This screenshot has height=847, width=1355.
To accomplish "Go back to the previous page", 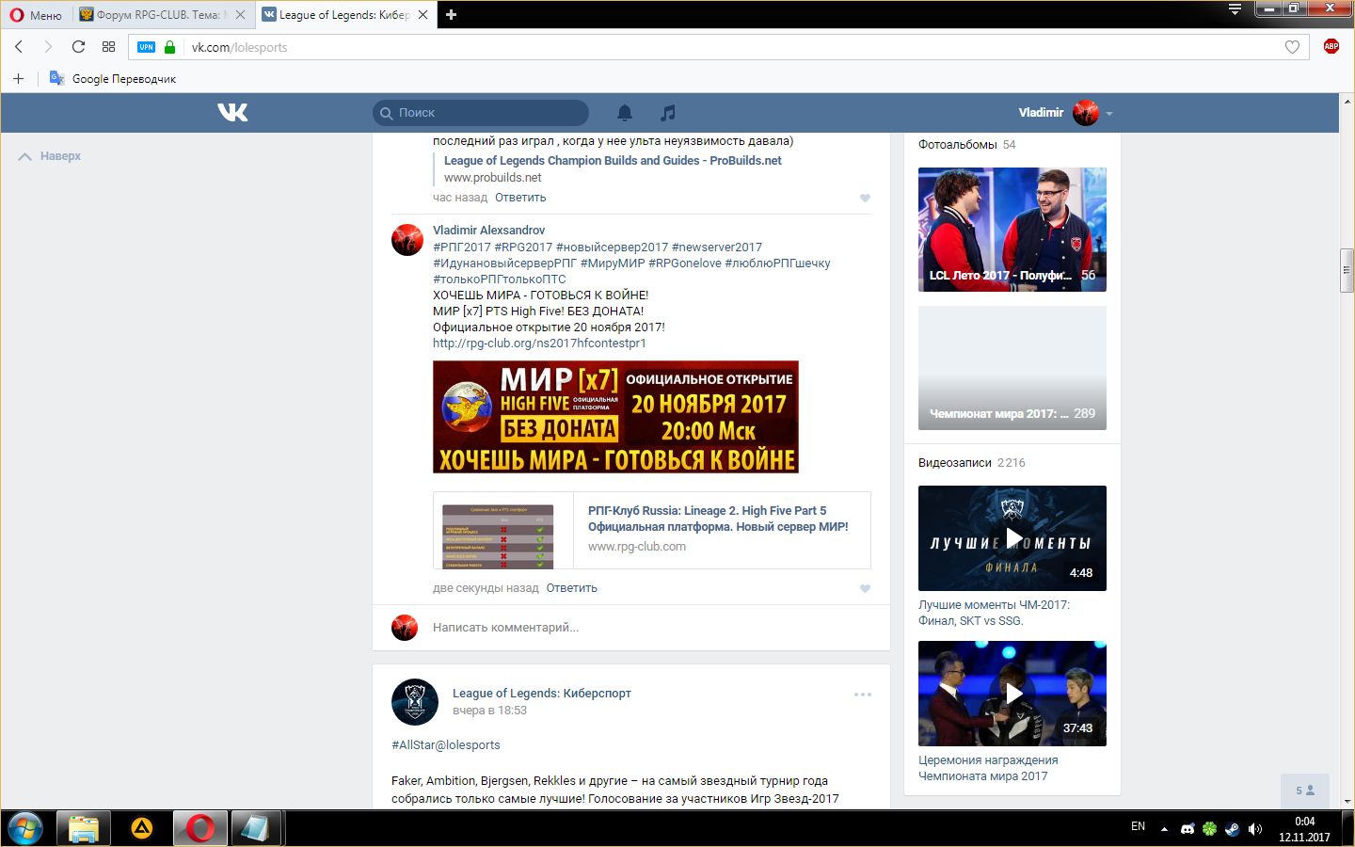I will point(19,47).
